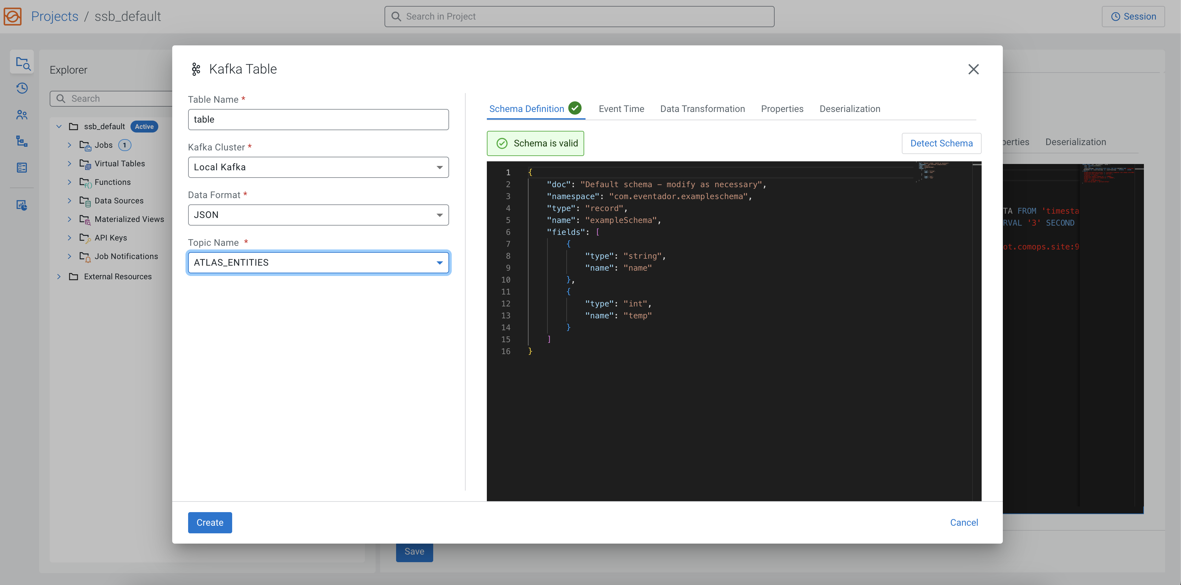Click the Table Name input field
Screen dimensions: 1181x585
(x=318, y=120)
